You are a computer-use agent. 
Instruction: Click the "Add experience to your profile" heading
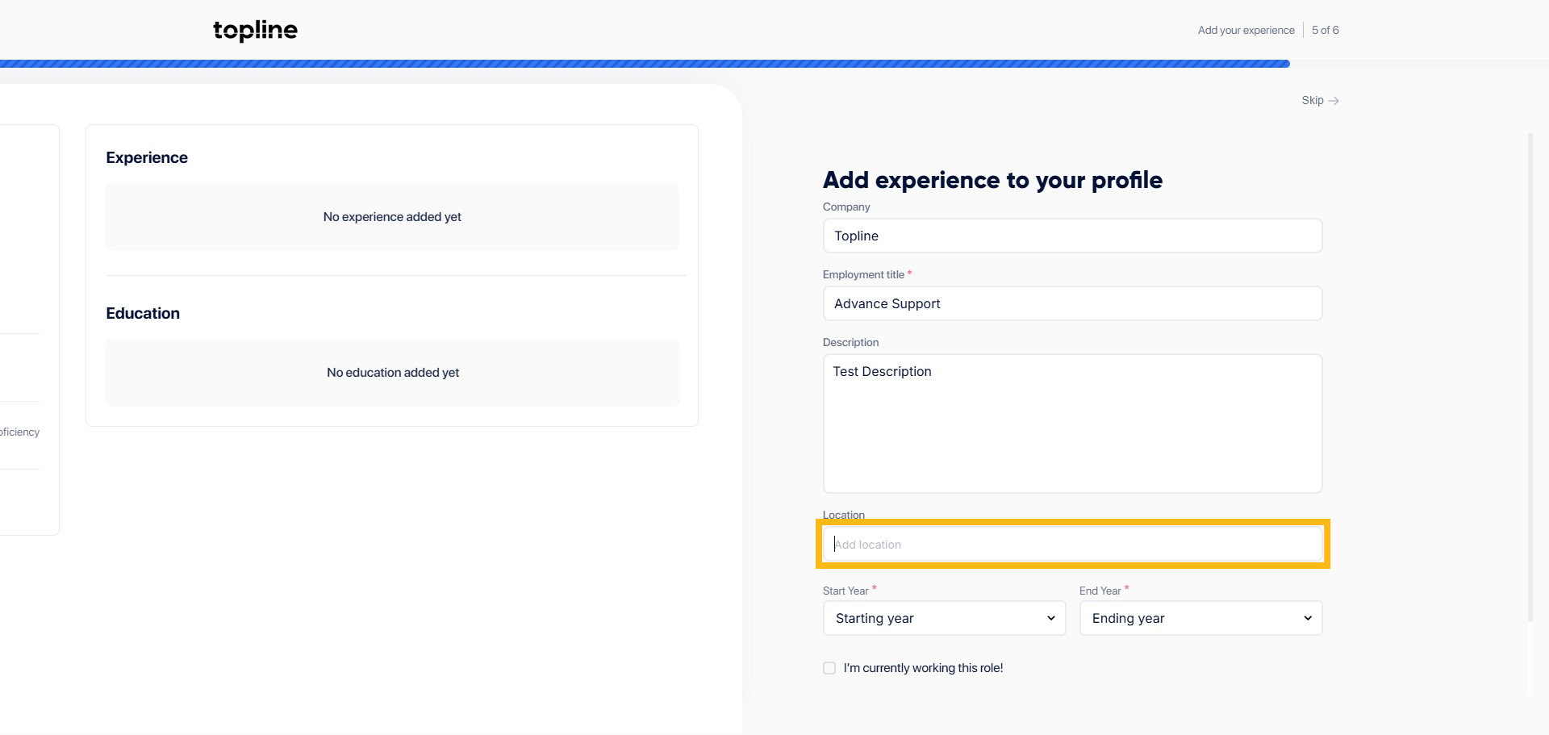992,180
